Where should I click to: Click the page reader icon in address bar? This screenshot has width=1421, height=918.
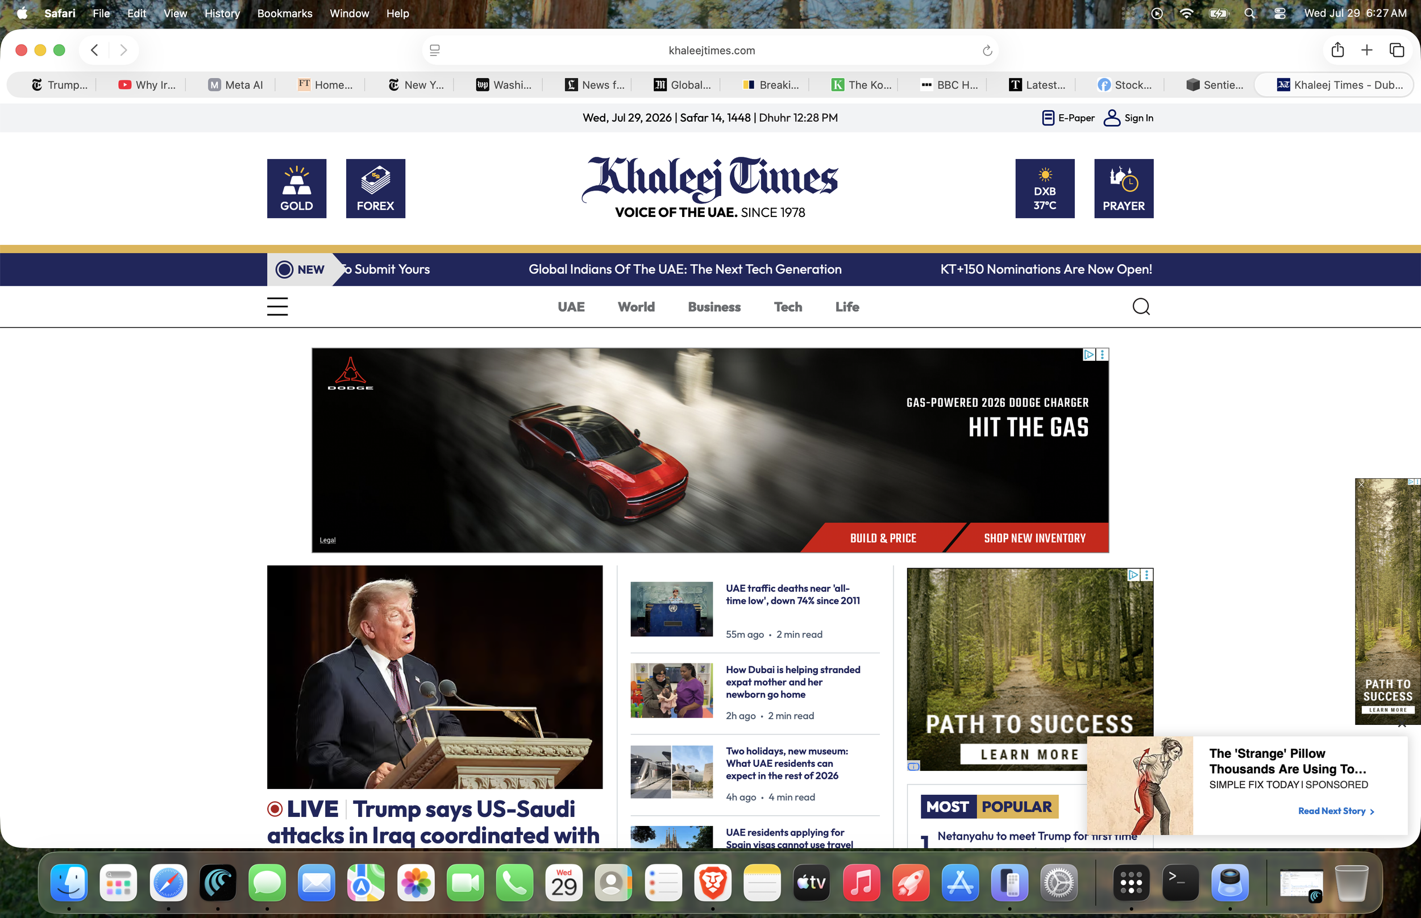point(435,51)
